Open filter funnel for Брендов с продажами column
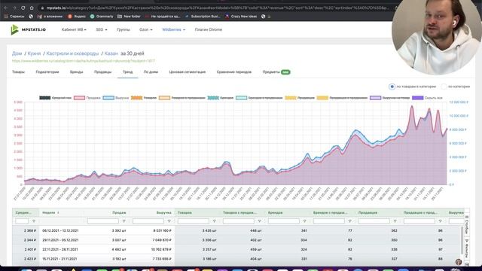 tap(349, 221)
